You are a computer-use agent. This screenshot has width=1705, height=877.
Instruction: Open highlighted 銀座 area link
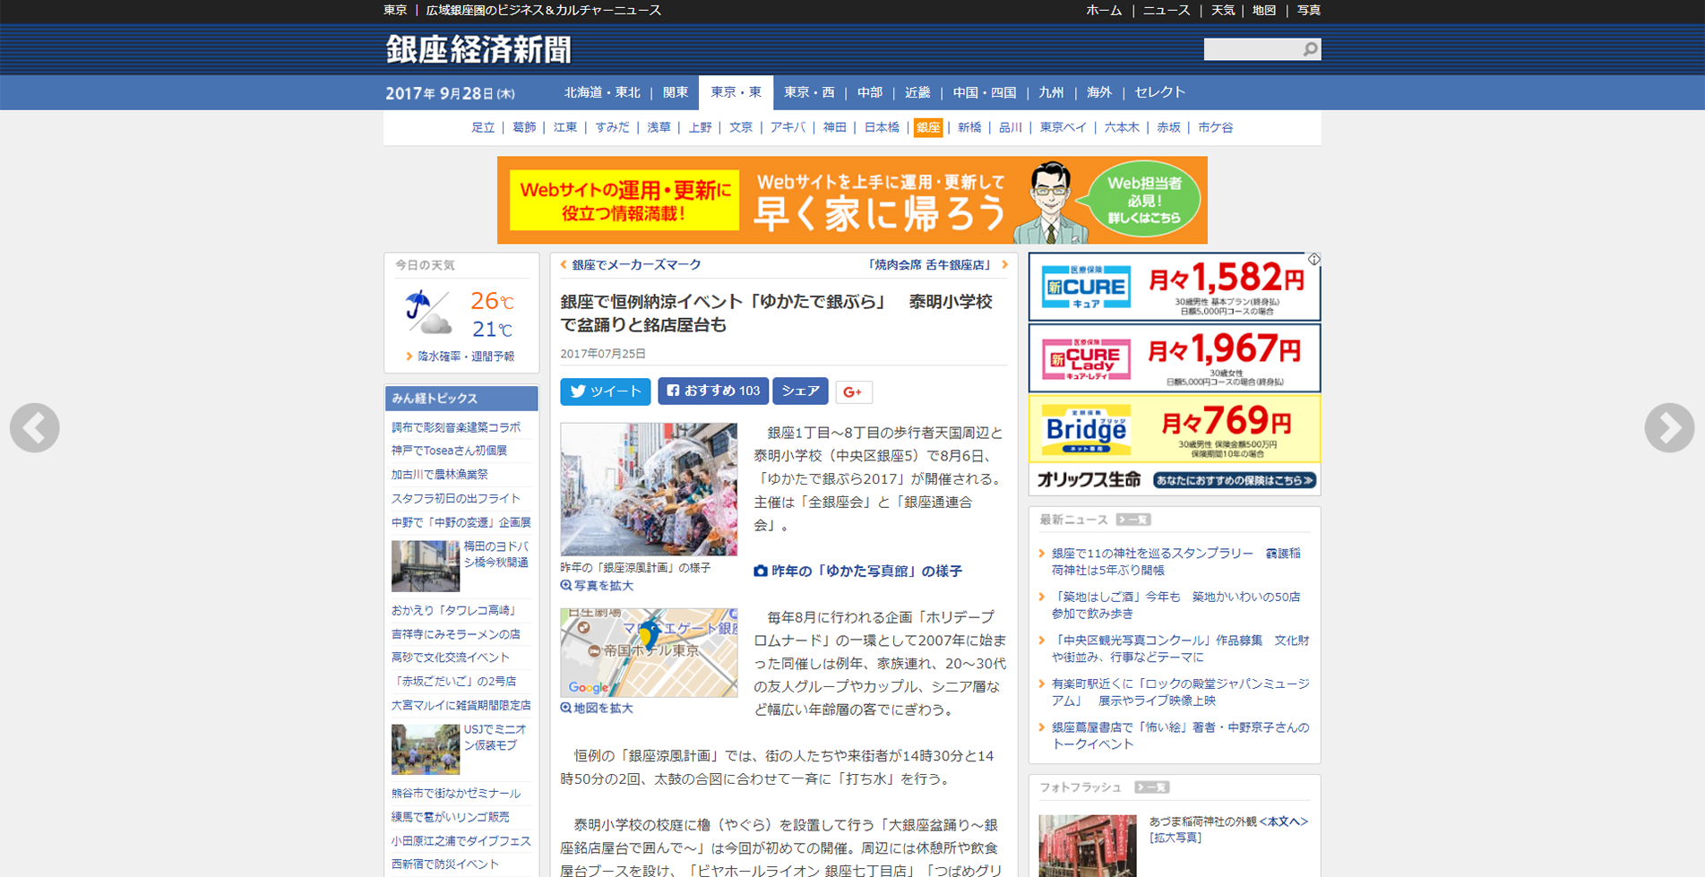point(927,127)
